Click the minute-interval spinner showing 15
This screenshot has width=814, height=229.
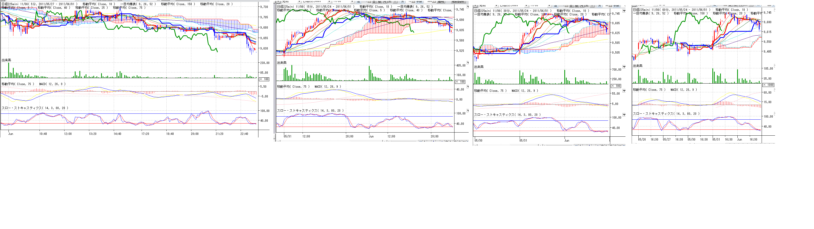click(410, 2)
